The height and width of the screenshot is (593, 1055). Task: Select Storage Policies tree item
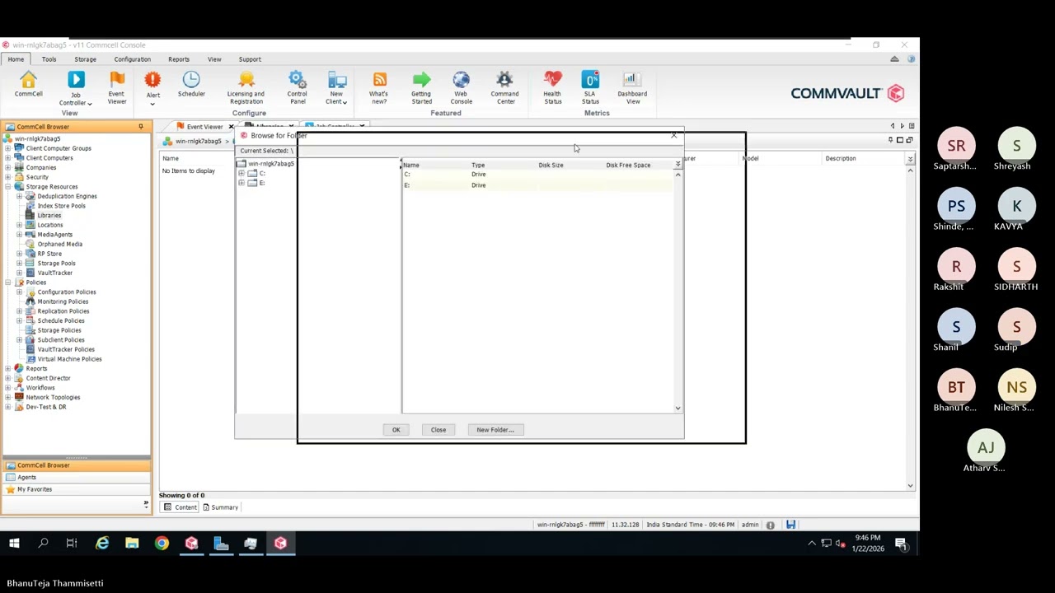[x=59, y=330]
